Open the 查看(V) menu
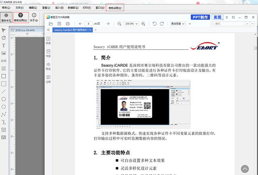The height and width of the screenshot is (175, 258). (x=46, y=8)
